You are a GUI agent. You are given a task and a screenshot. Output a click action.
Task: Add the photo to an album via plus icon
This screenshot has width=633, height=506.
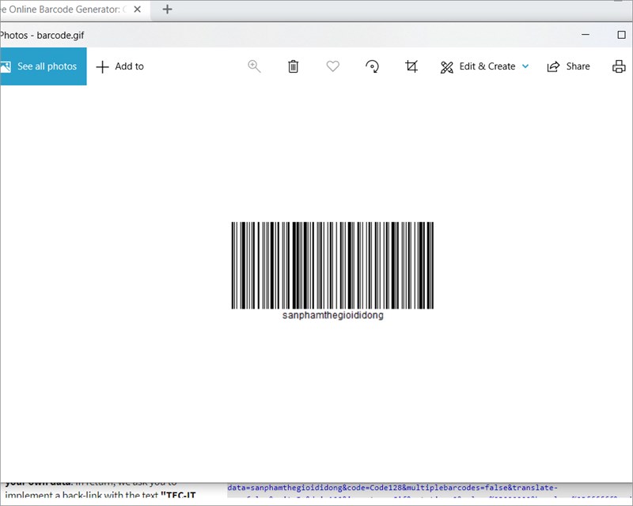pyautogui.click(x=103, y=66)
